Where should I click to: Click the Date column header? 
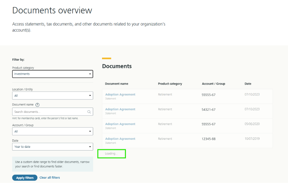(248, 84)
